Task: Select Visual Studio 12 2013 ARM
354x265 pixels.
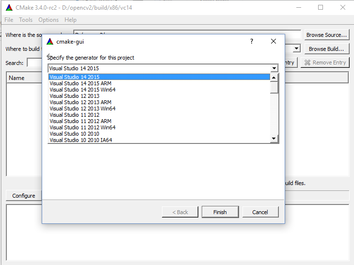Action: [x=159, y=102]
